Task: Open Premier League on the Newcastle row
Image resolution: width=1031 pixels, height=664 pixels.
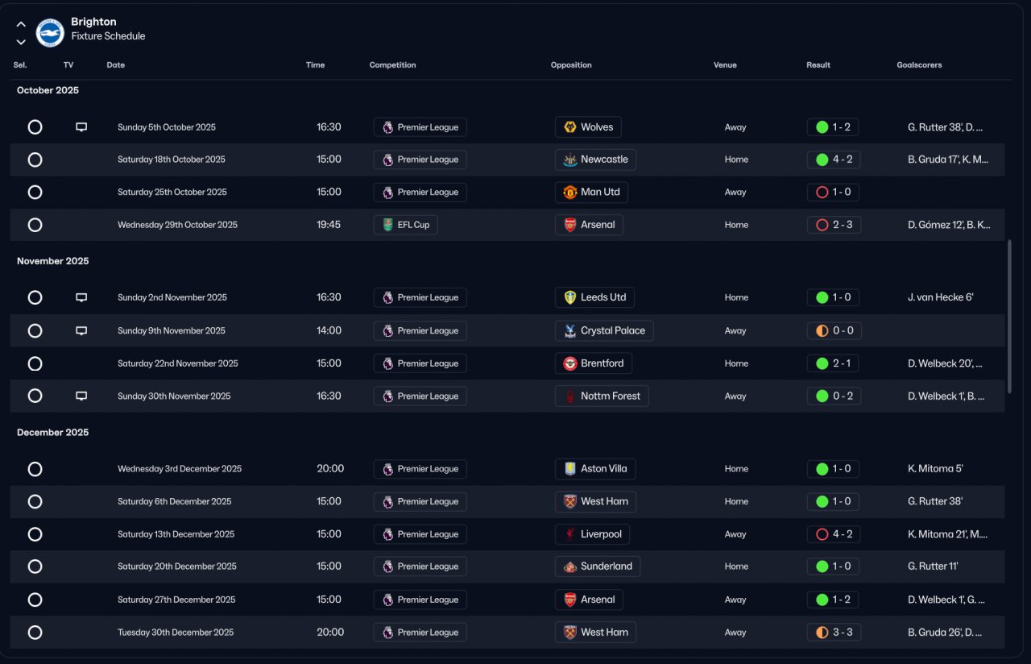Action: pyautogui.click(x=420, y=160)
